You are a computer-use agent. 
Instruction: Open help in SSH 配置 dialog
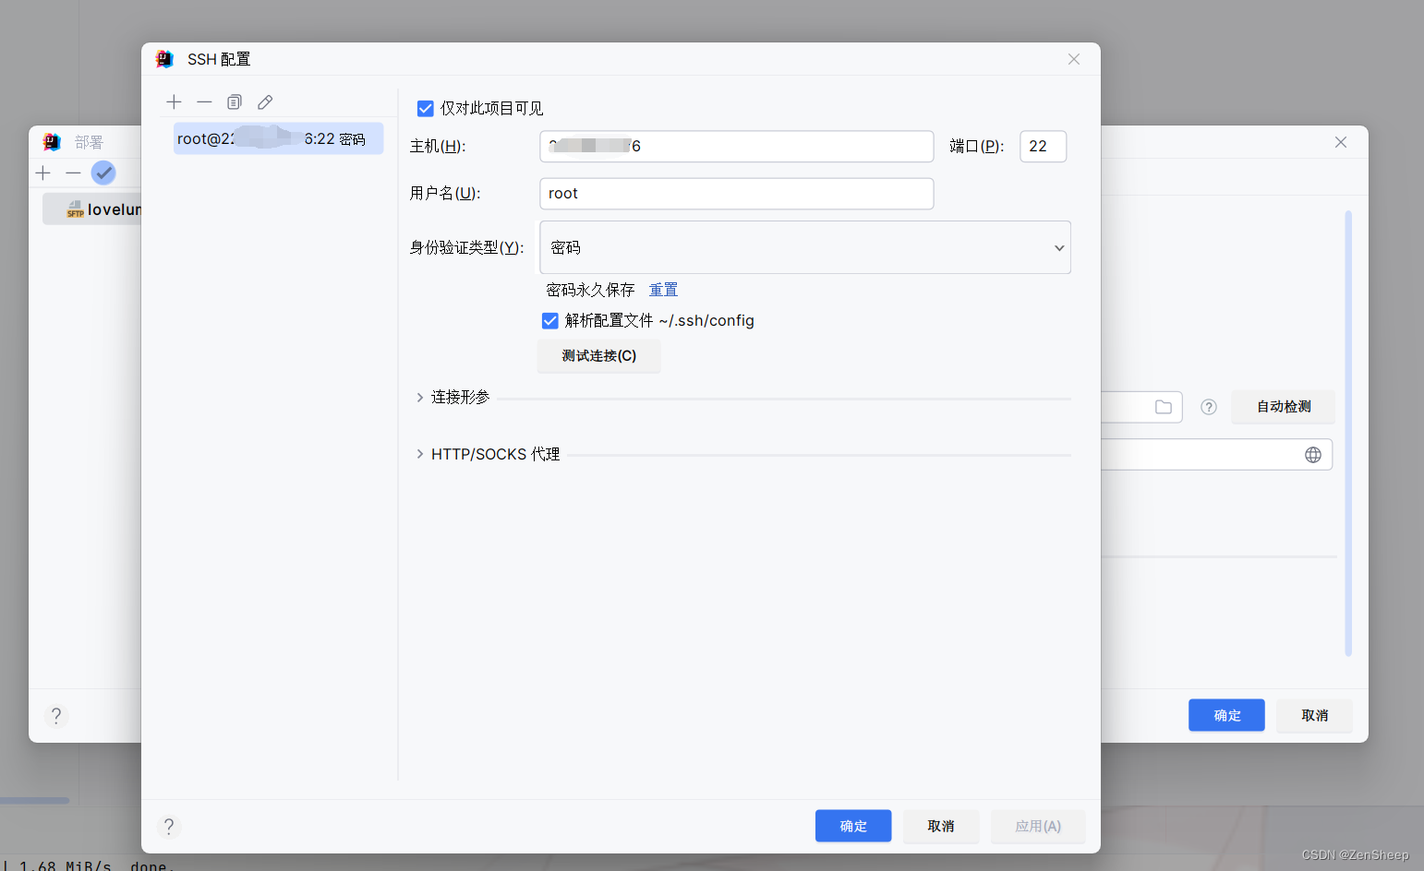tap(168, 826)
